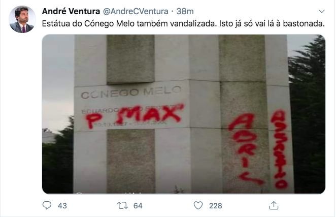Image resolution: width=336 pixels, height=217 pixels.
Task: Open the @AndreCVentura handle link
Action: [x=136, y=11]
